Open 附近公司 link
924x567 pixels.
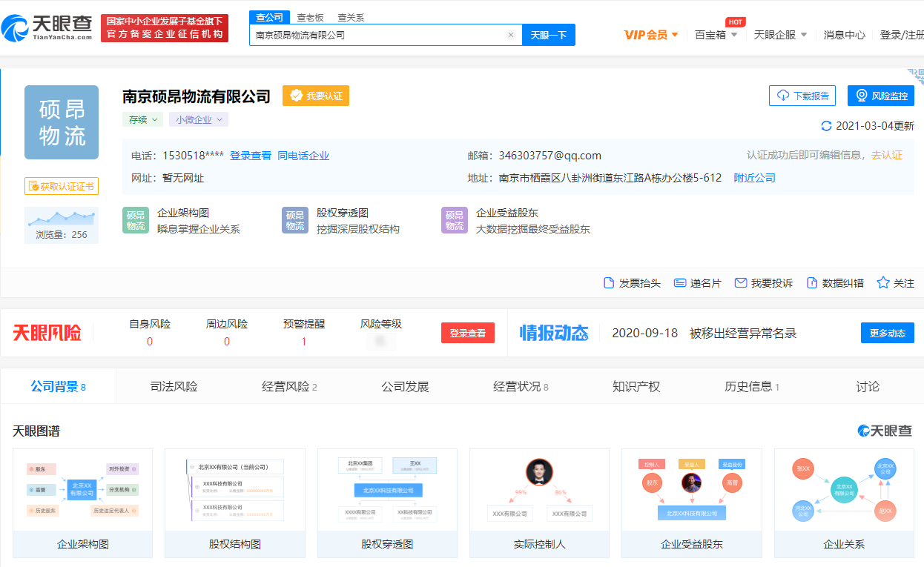click(754, 178)
